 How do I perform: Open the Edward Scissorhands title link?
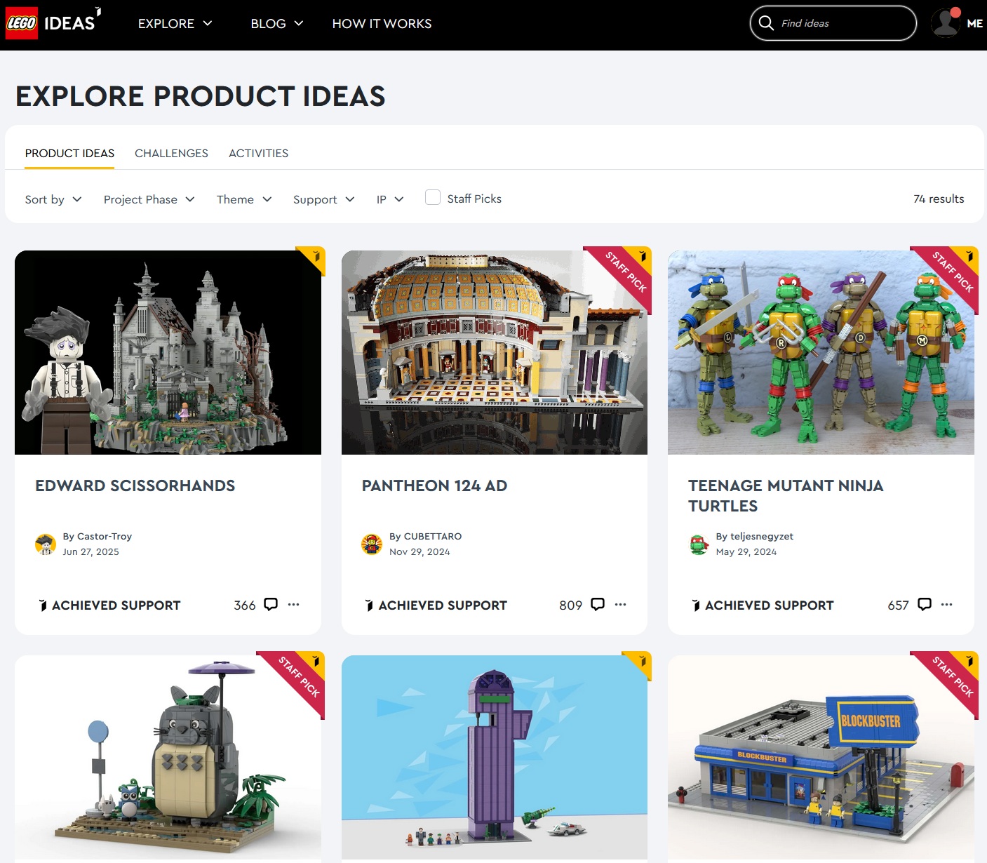(135, 486)
